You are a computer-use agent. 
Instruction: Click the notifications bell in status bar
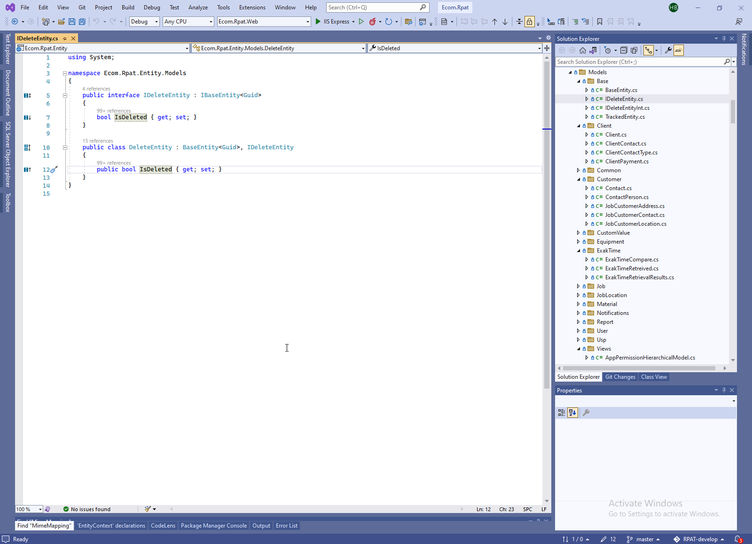pyautogui.click(x=738, y=539)
